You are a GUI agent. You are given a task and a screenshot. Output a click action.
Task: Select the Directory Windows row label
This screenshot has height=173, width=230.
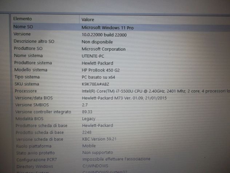pos(35,166)
